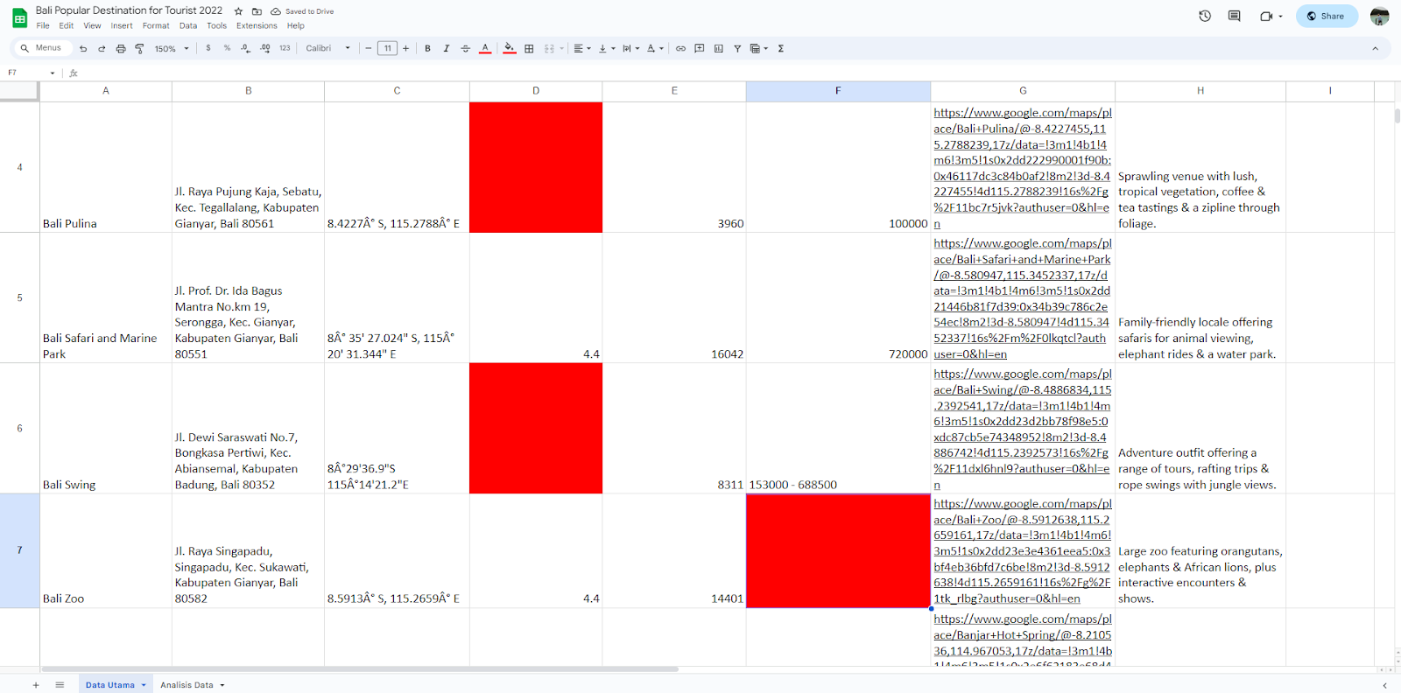Click the document title to rename
1401x693 pixels.
pos(130,10)
